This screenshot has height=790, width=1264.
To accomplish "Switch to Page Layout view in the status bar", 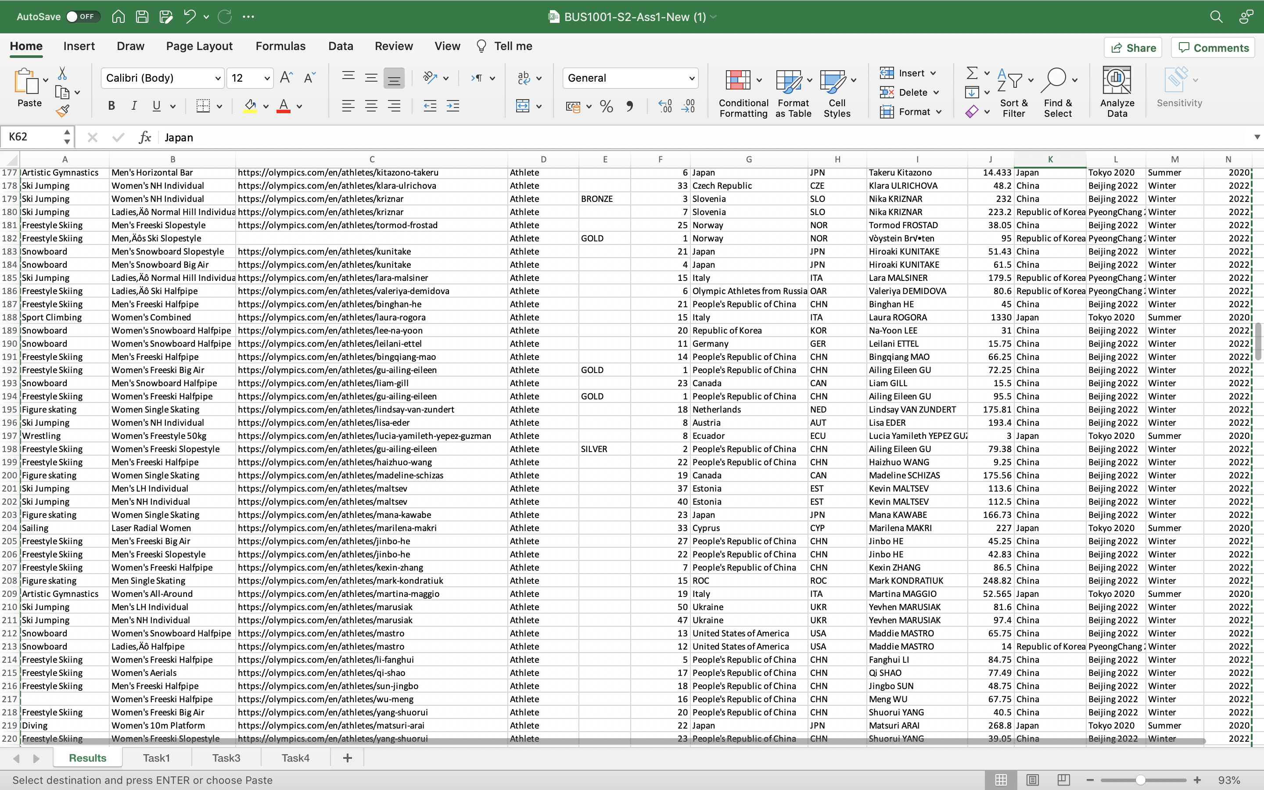I will (x=1032, y=779).
